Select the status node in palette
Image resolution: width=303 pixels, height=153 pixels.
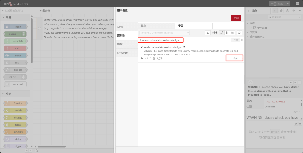click(x=15, y=55)
